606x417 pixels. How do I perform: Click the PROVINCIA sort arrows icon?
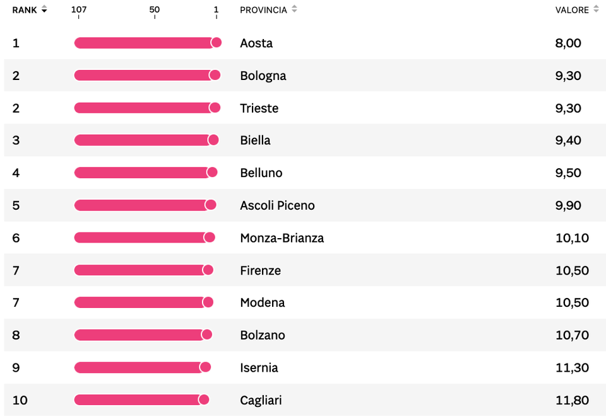pos(294,10)
